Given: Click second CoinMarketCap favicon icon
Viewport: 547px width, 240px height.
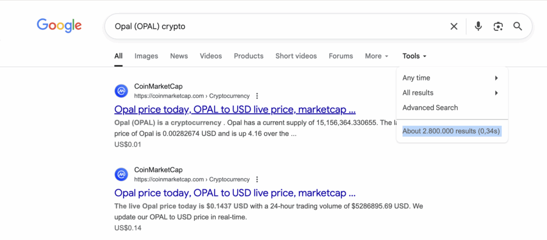Looking at the screenshot, I should click(121, 174).
